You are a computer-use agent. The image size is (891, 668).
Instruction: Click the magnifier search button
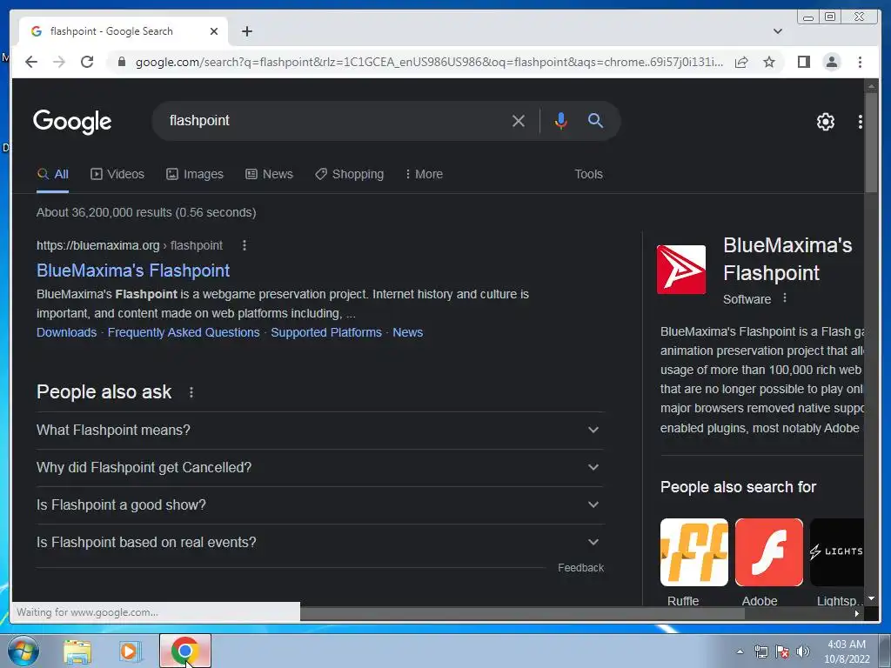tap(595, 120)
